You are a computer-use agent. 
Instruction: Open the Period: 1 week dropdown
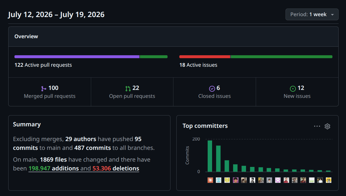click(312, 14)
